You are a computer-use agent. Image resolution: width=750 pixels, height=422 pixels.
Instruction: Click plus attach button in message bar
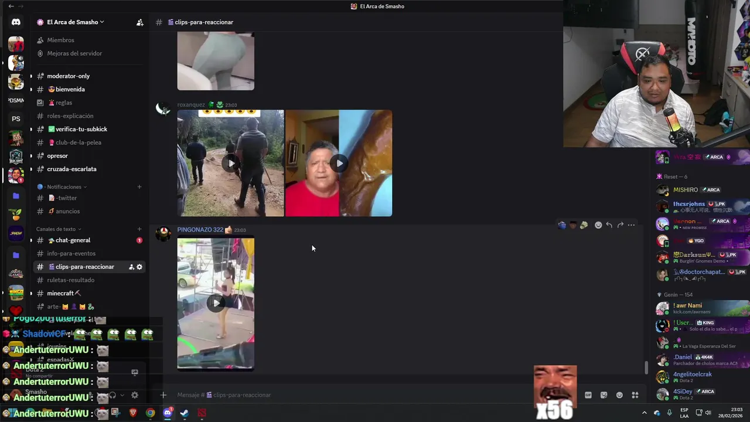[163, 395]
